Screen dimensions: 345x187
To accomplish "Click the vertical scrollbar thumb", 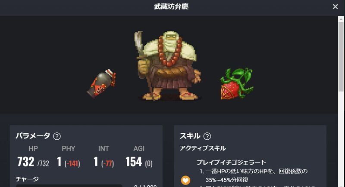I will (x=341, y=57).
